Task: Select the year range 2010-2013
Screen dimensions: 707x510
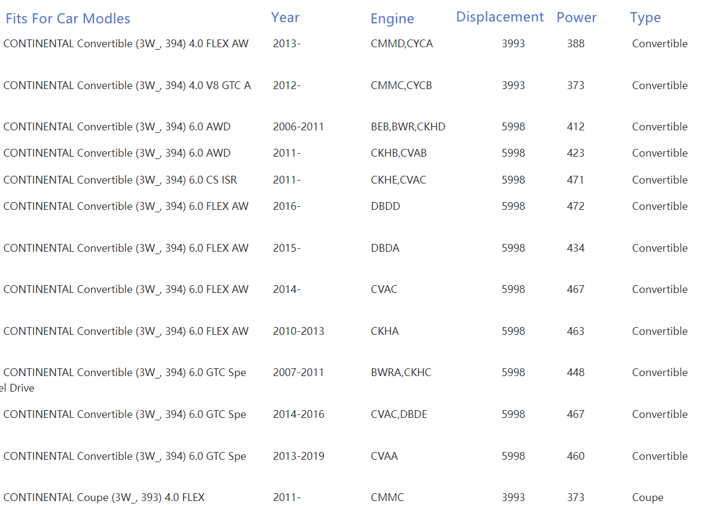Action: coord(298,331)
